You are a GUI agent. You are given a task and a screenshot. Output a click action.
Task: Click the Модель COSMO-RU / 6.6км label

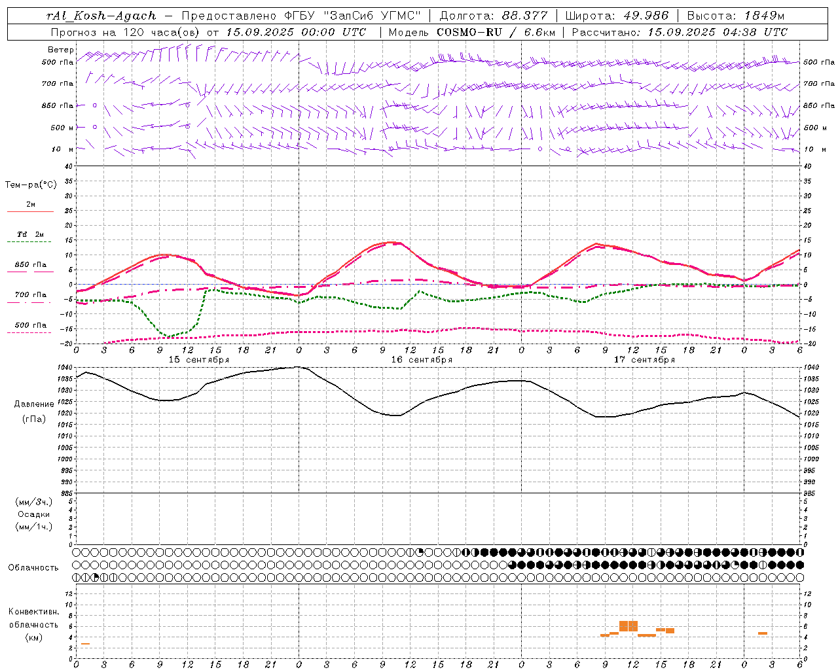point(471,32)
